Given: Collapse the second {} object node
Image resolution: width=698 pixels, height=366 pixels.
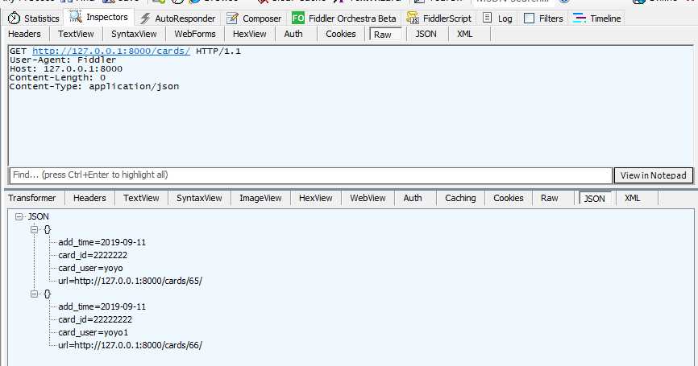Looking at the screenshot, I should point(35,294).
